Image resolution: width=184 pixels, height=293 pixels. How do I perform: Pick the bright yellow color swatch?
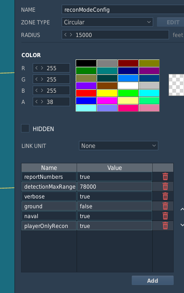(x=107, y=93)
